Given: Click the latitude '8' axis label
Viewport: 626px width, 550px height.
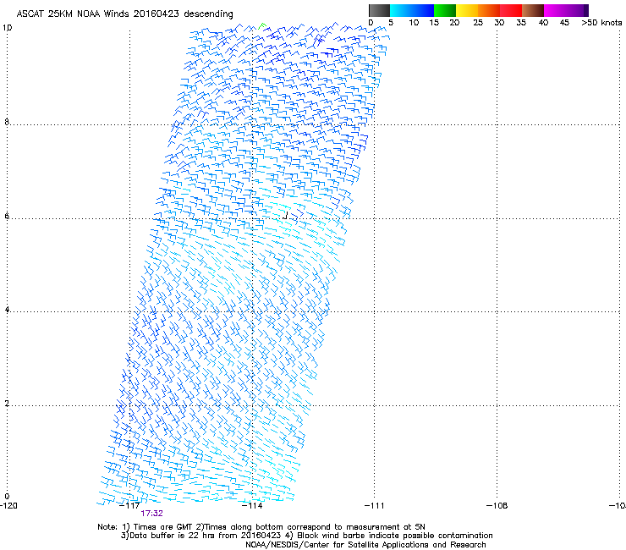Looking at the screenshot, I should point(7,122).
